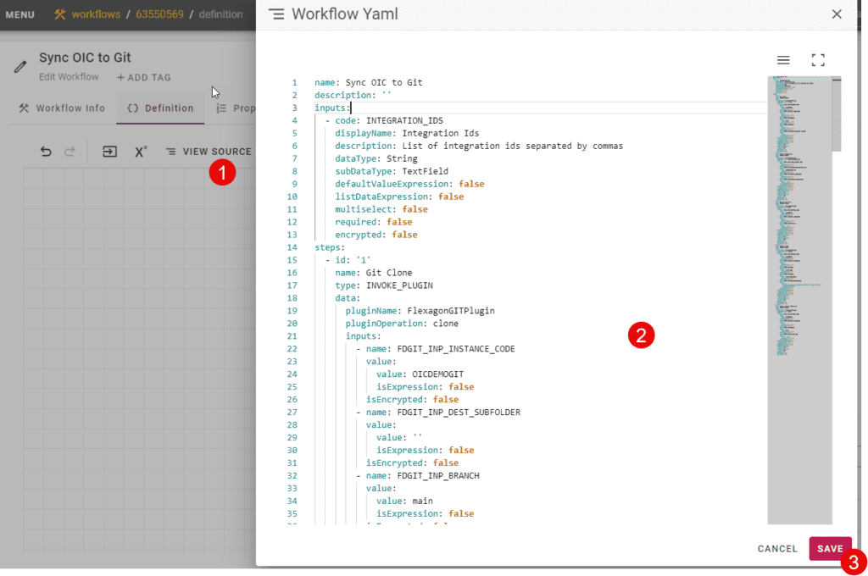Click 'name: Git Clone' line

[x=373, y=273]
